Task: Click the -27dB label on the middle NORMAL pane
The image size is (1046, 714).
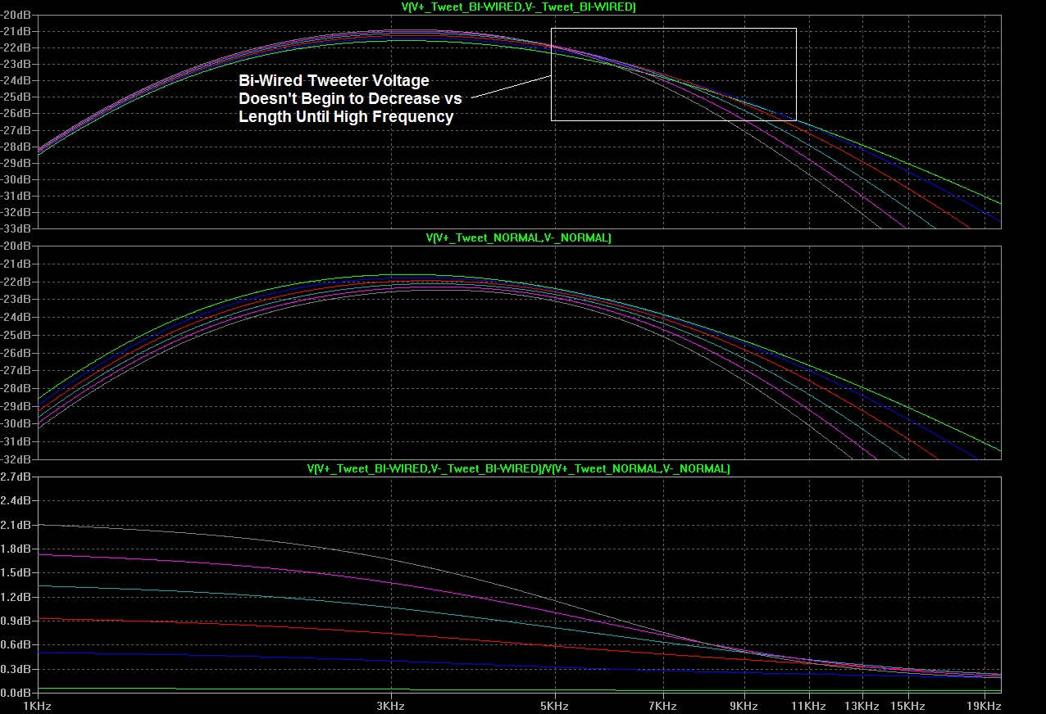Action: coord(16,370)
